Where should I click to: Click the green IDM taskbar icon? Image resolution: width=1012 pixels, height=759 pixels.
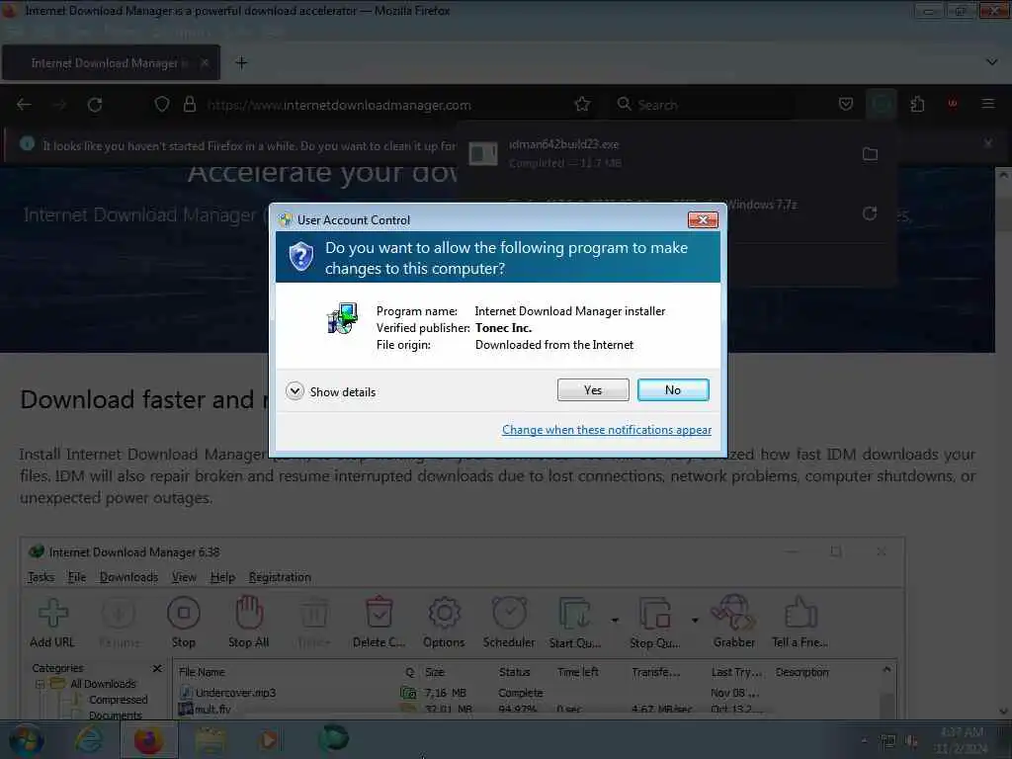[x=333, y=739]
